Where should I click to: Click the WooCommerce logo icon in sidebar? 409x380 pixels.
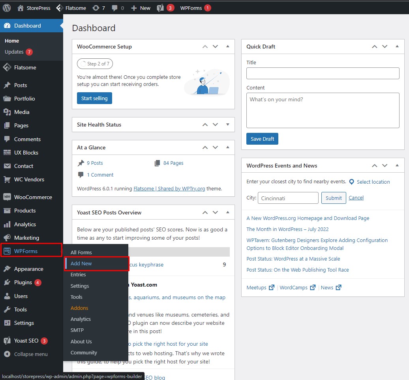pos(7,197)
